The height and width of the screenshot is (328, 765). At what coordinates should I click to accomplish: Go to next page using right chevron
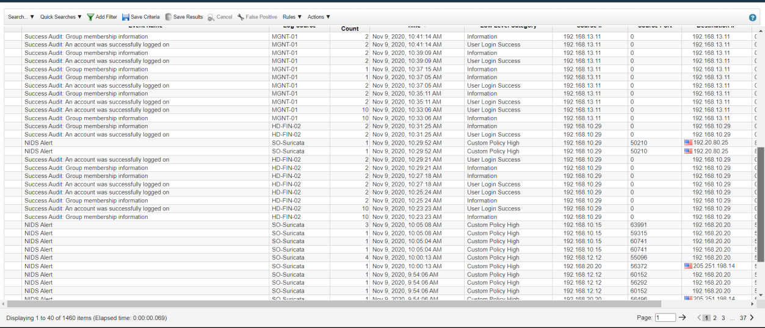[752, 318]
